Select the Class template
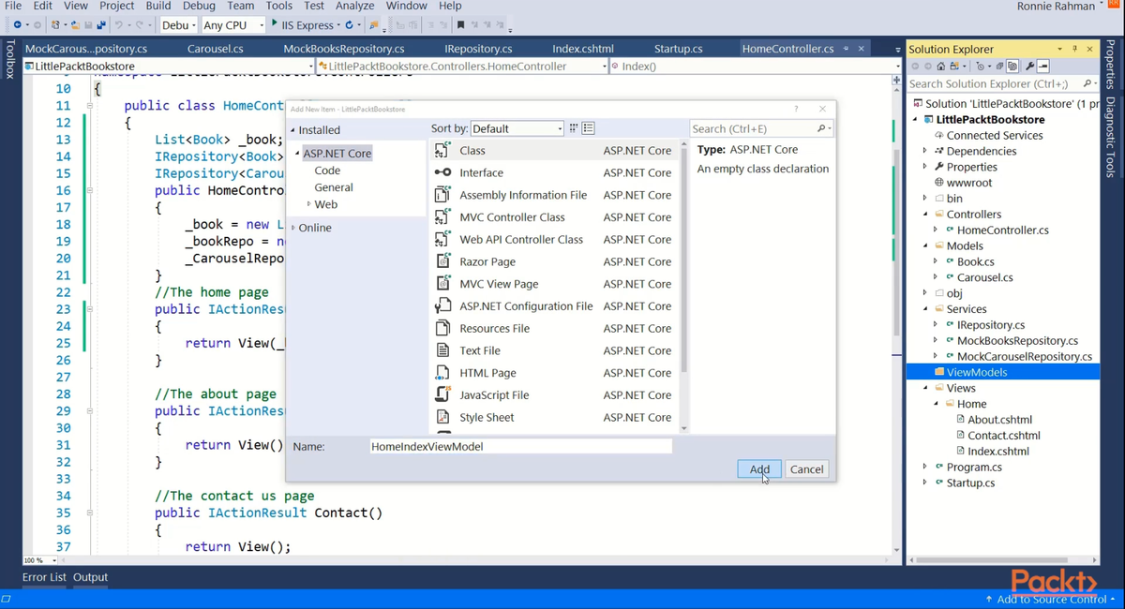The width and height of the screenshot is (1125, 609). click(555, 151)
